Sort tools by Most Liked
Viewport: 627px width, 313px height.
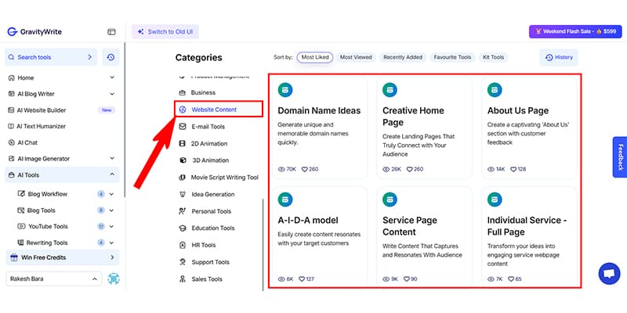tap(315, 57)
